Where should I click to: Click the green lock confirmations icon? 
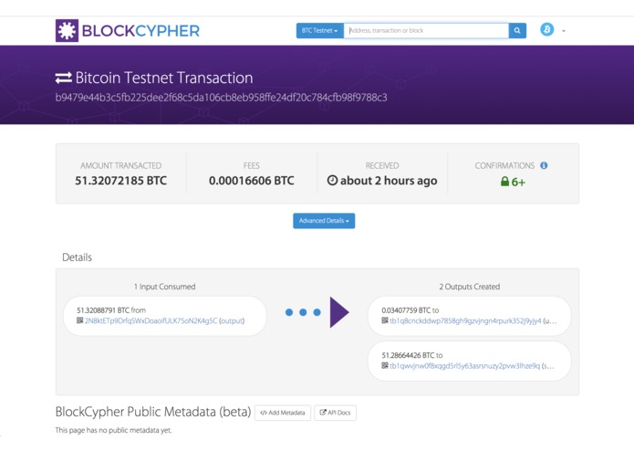[x=504, y=181]
